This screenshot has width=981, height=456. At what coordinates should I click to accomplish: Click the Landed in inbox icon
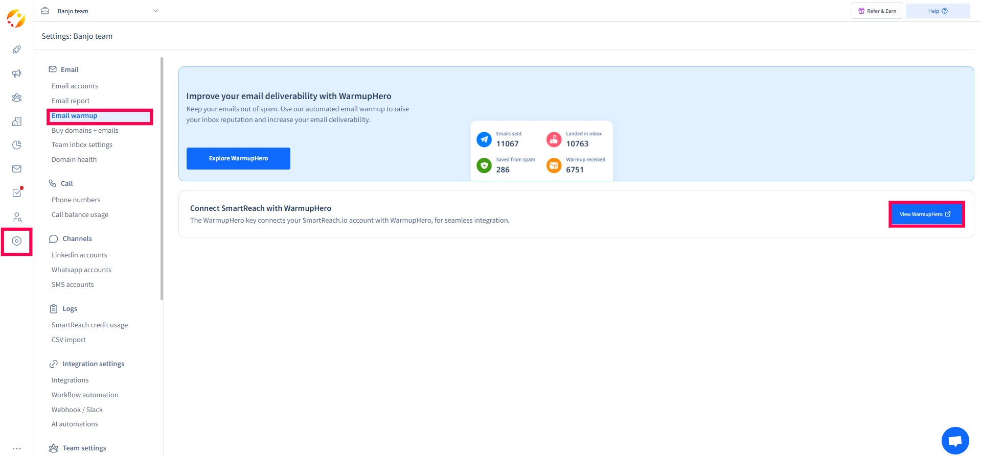click(554, 139)
